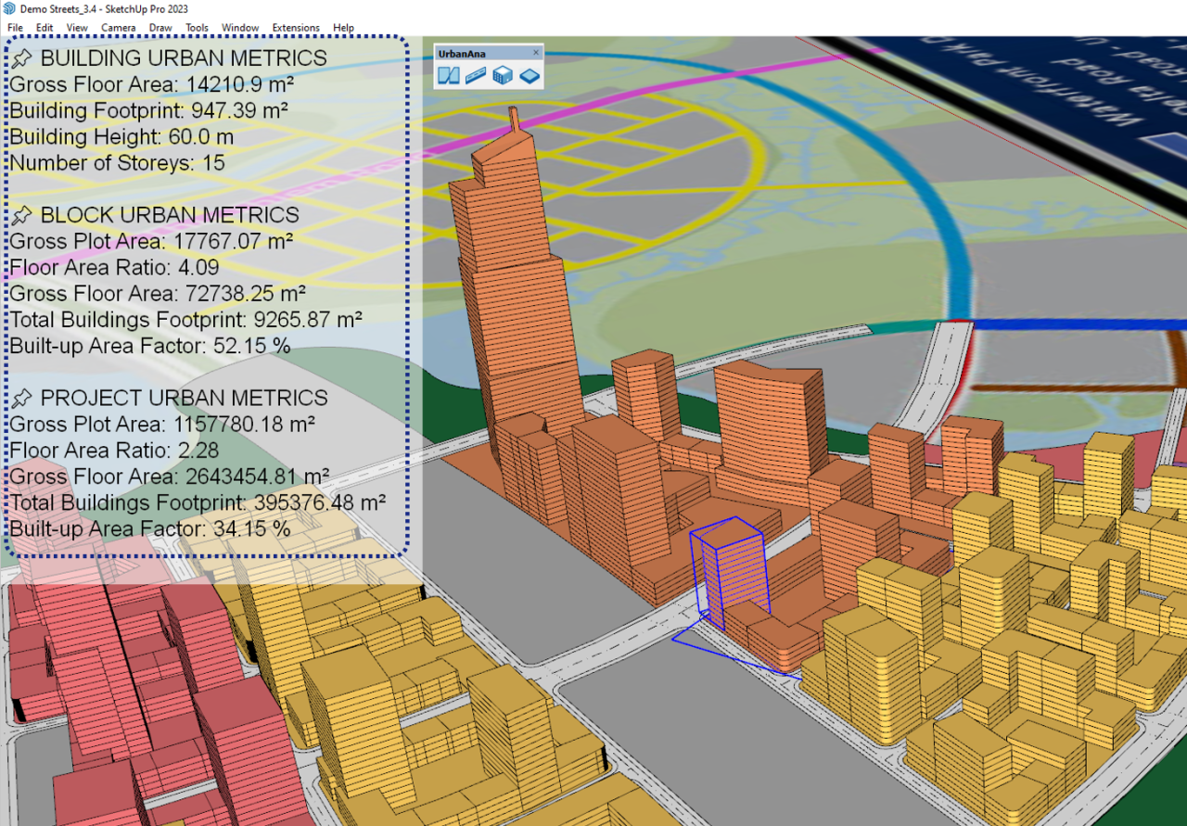Open the Tools menu

click(x=197, y=28)
